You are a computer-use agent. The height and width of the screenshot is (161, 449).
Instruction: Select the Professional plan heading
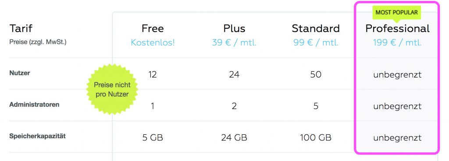click(x=397, y=28)
